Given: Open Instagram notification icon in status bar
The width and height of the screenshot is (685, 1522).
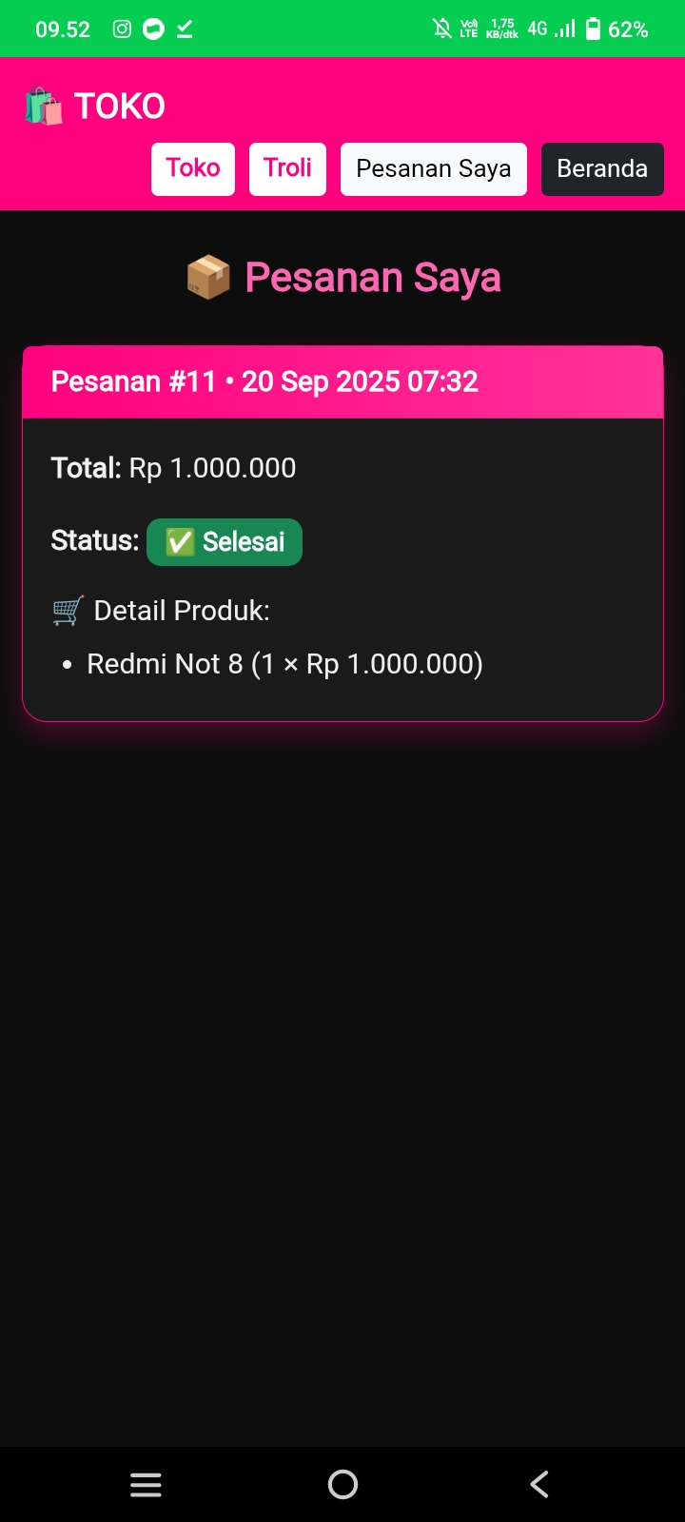Looking at the screenshot, I should tap(122, 29).
